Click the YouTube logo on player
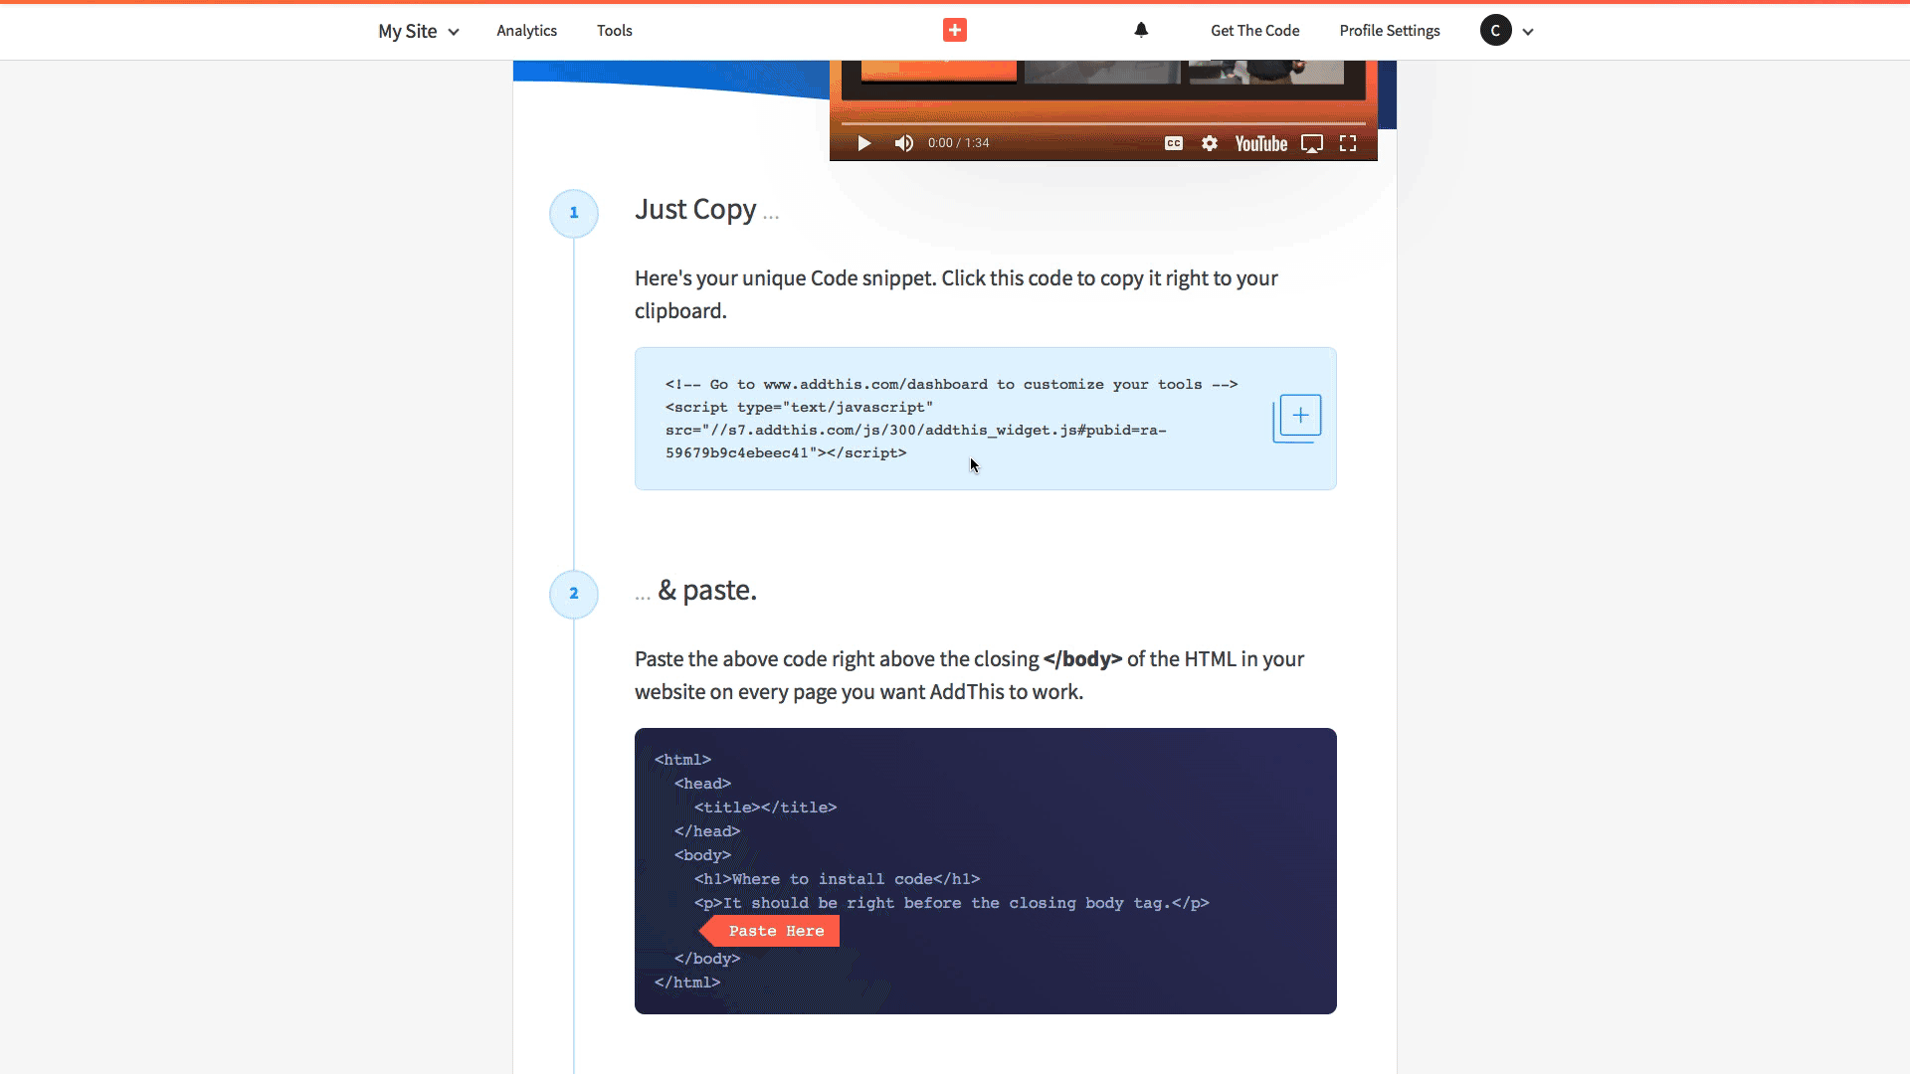 tap(1260, 143)
